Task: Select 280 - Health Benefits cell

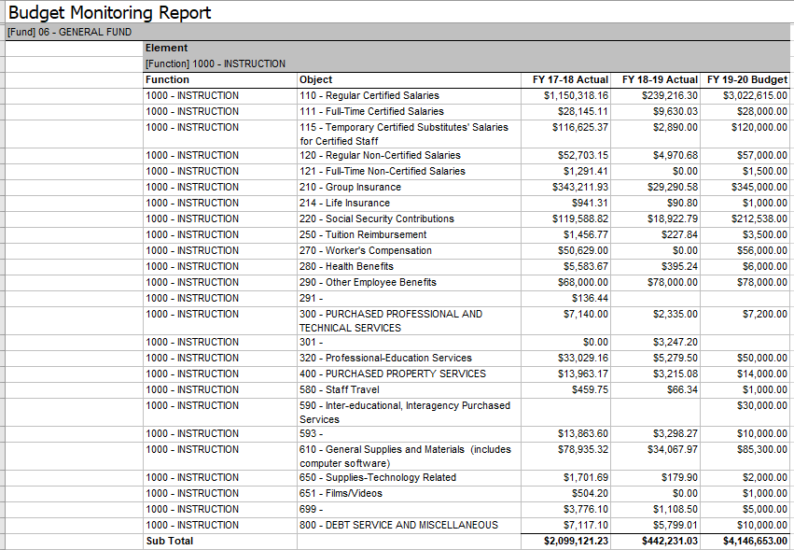Action: 410,267
